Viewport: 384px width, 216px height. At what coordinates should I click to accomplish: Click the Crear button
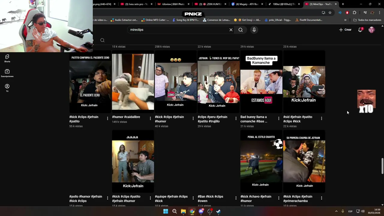[x=345, y=30]
